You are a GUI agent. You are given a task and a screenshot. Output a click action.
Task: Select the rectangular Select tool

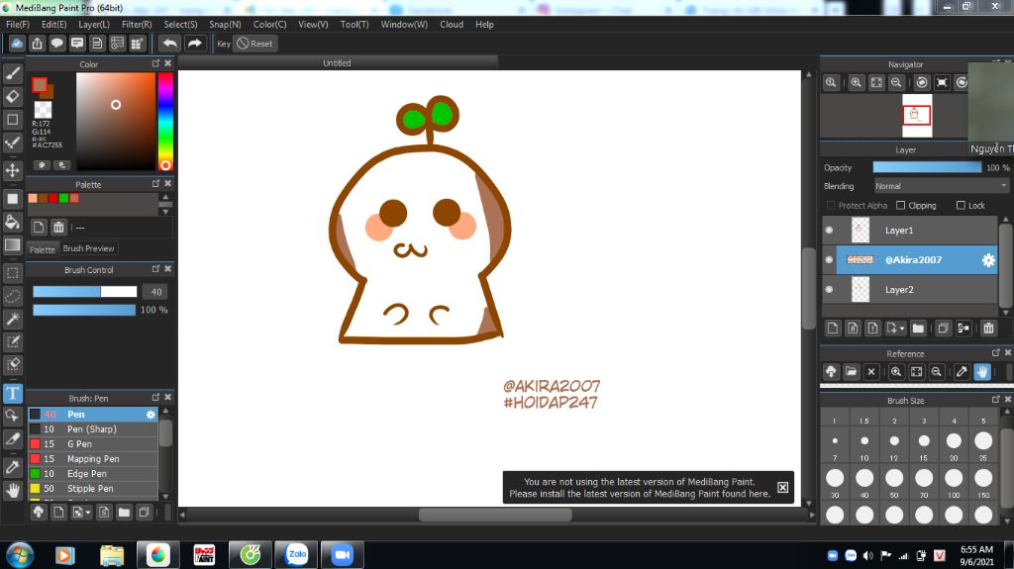[x=12, y=273]
